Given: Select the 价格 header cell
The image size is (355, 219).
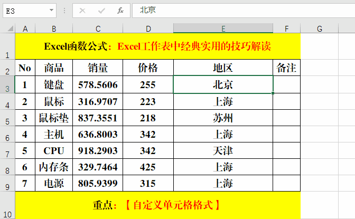Looking at the screenshot, I should coord(148,68).
